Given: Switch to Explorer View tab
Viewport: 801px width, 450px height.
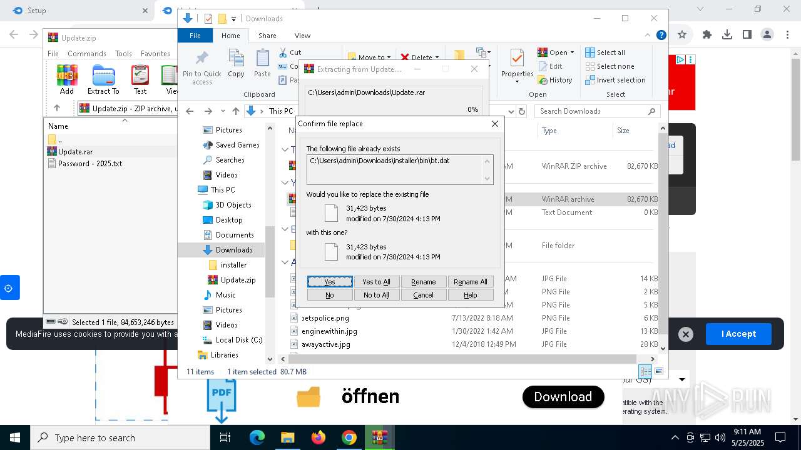Looking at the screenshot, I should point(302,36).
